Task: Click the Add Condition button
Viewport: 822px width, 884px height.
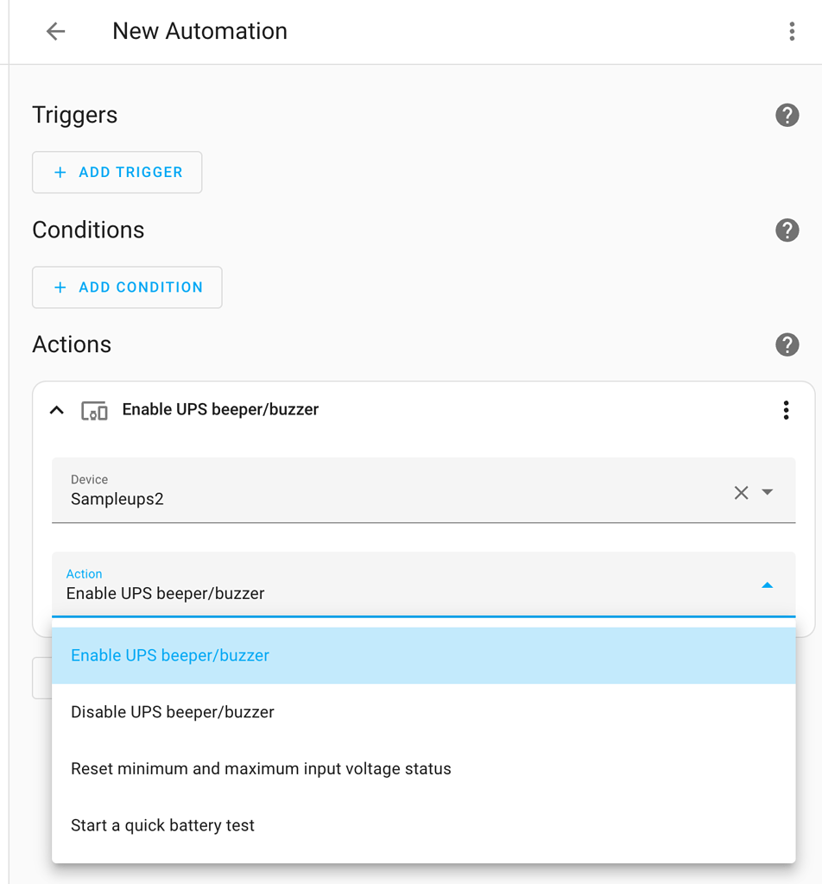Action: (127, 287)
